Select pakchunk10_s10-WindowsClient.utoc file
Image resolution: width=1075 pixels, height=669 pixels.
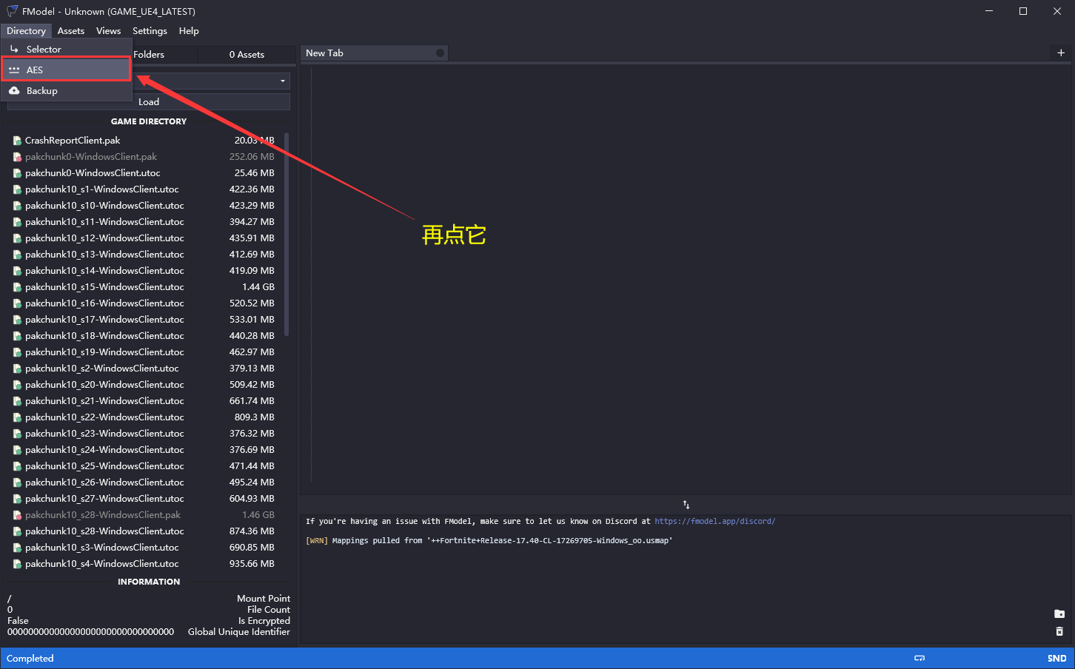click(x=144, y=206)
